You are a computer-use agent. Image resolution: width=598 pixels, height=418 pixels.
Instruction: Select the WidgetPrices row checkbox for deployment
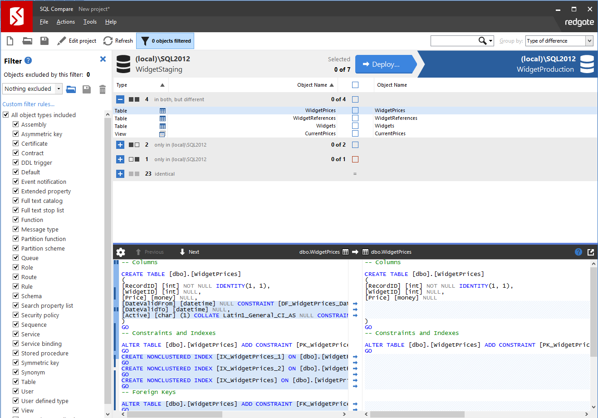click(355, 110)
